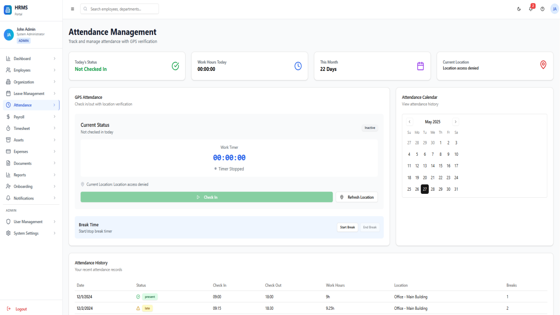Click the purple calendar icon in This Month

point(420,66)
